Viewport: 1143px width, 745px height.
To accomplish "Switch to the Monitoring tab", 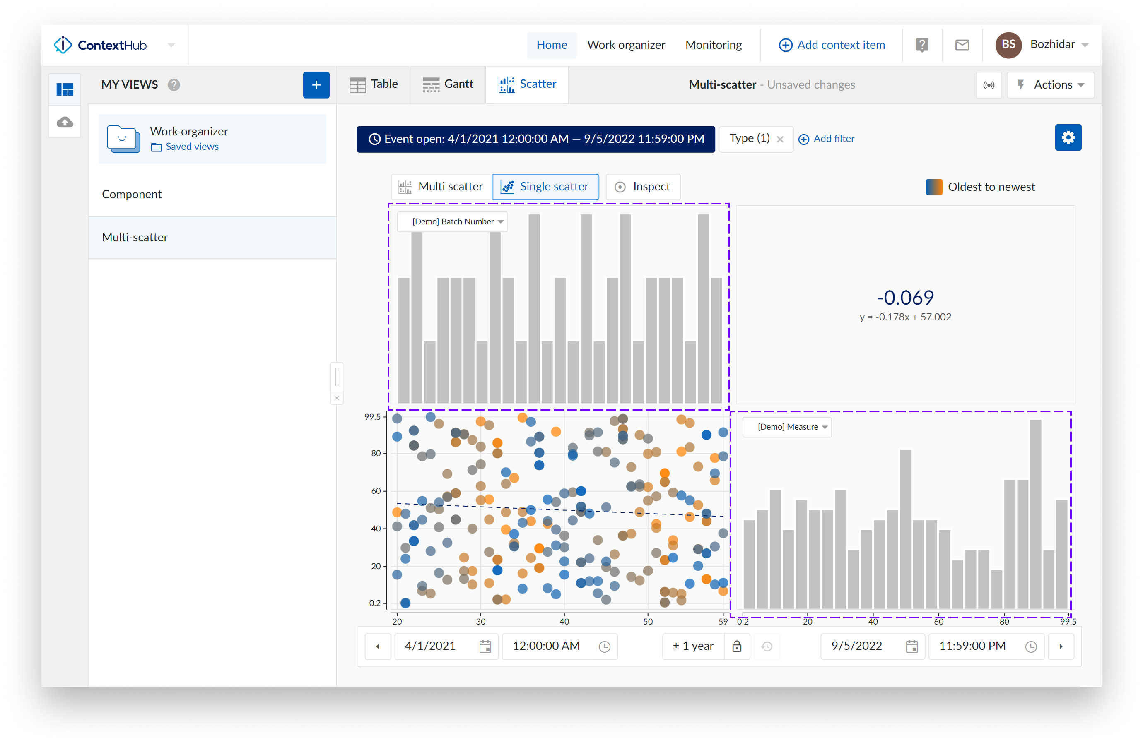I will coord(714,45).
